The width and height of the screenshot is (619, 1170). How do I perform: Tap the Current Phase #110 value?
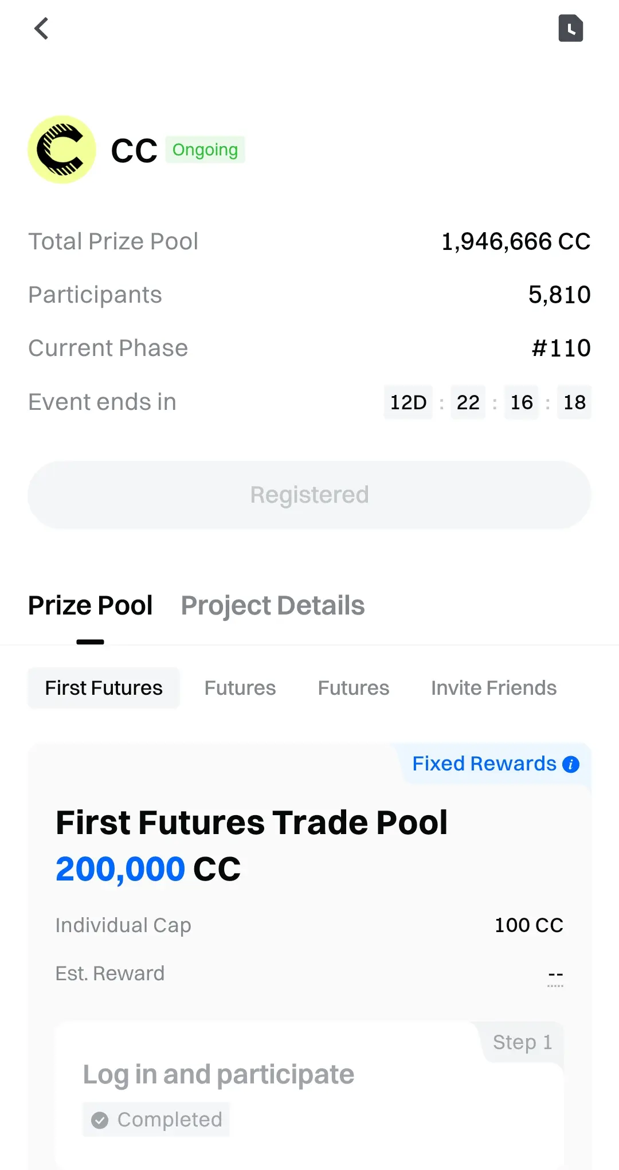pyautogui.click(x=561, y=349)
